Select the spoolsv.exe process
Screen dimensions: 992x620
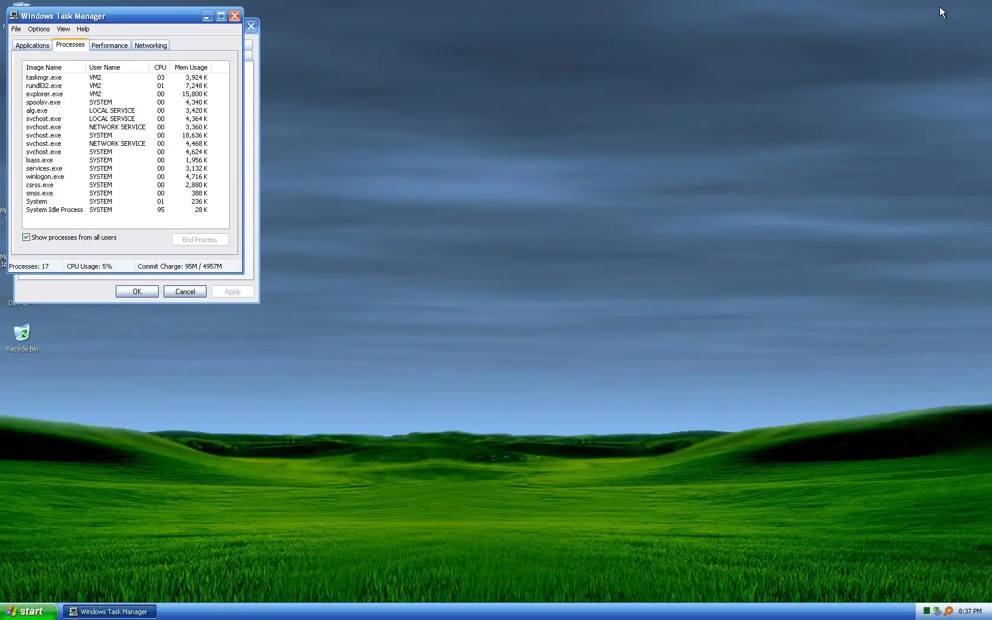(x=117, y=102)
